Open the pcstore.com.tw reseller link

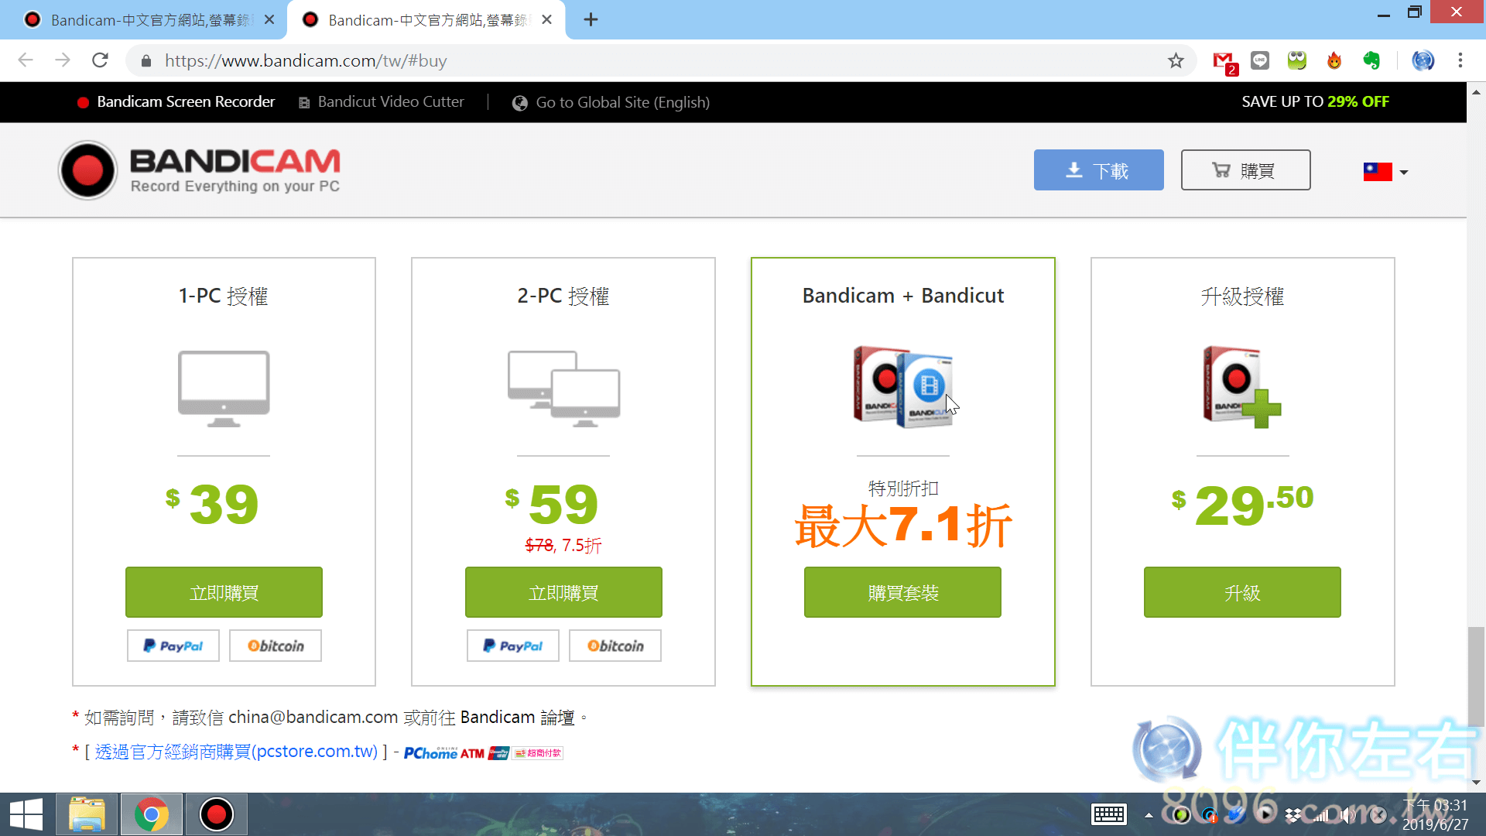click(236, 752)
